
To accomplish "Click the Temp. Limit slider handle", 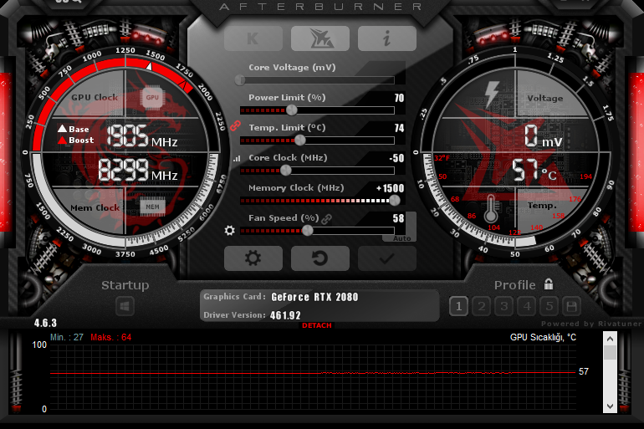I will pos(300,140).
